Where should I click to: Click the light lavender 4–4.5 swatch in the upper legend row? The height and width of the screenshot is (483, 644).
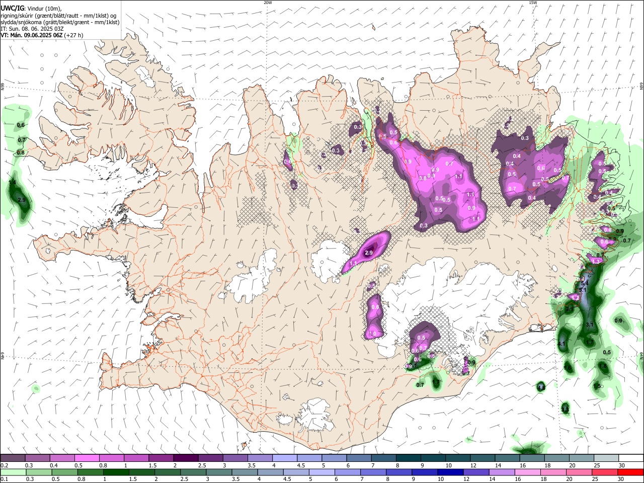click(285, 458)
